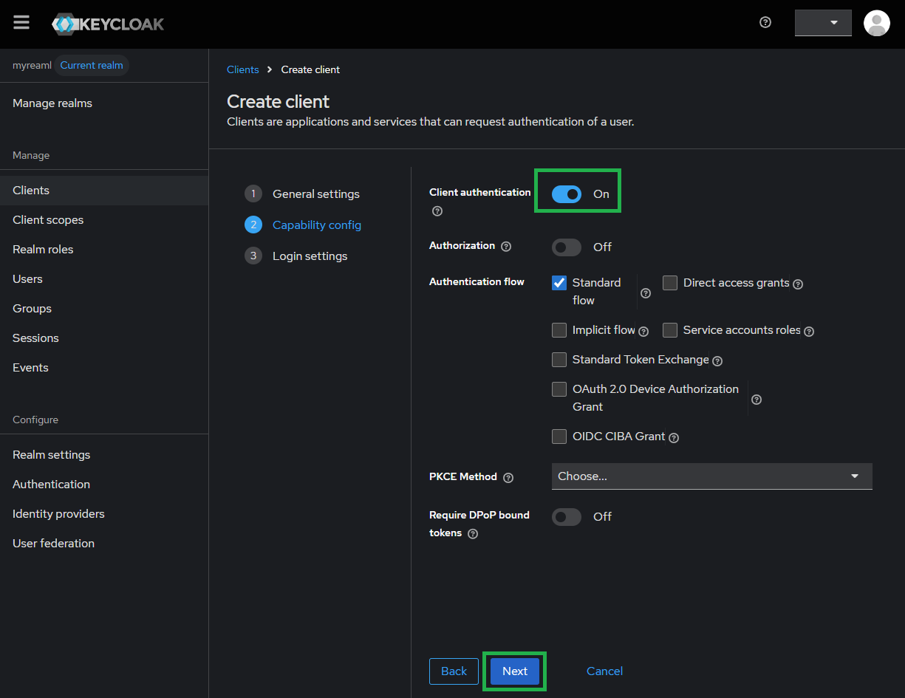
Task: Click the Next button
Action: click(x=514, y=671)
